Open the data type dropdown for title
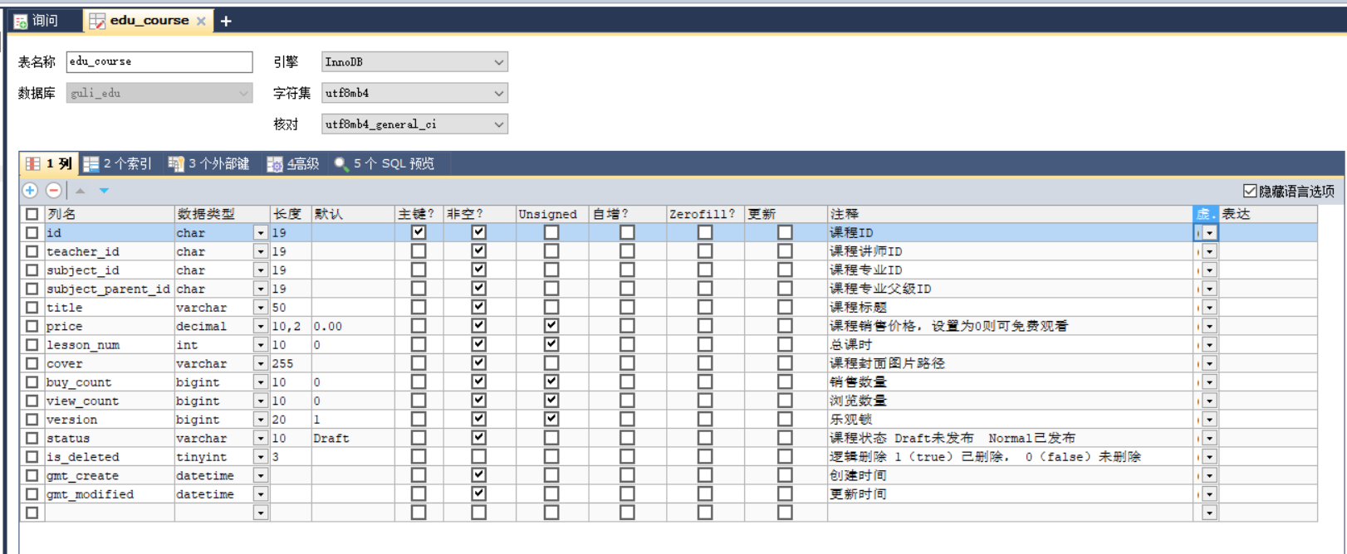Image resolution: width=1347 pixels, height=554 pixels. coord(261,308)
